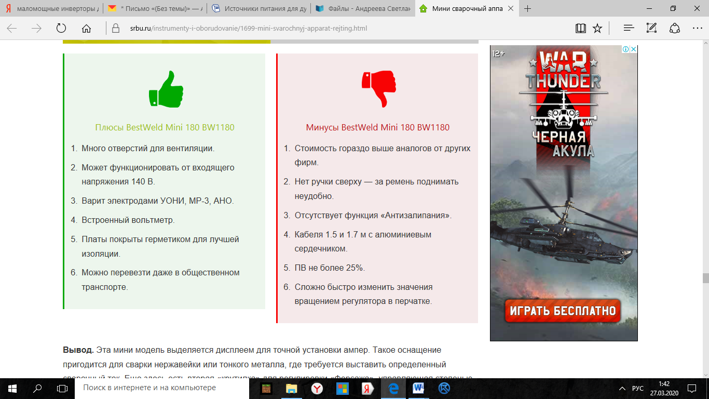Click the 'ИГРАТЬ БЕСПЛАТНО' ad button
709x399 pixels.
pyautogui.click(x=564, y=311)
